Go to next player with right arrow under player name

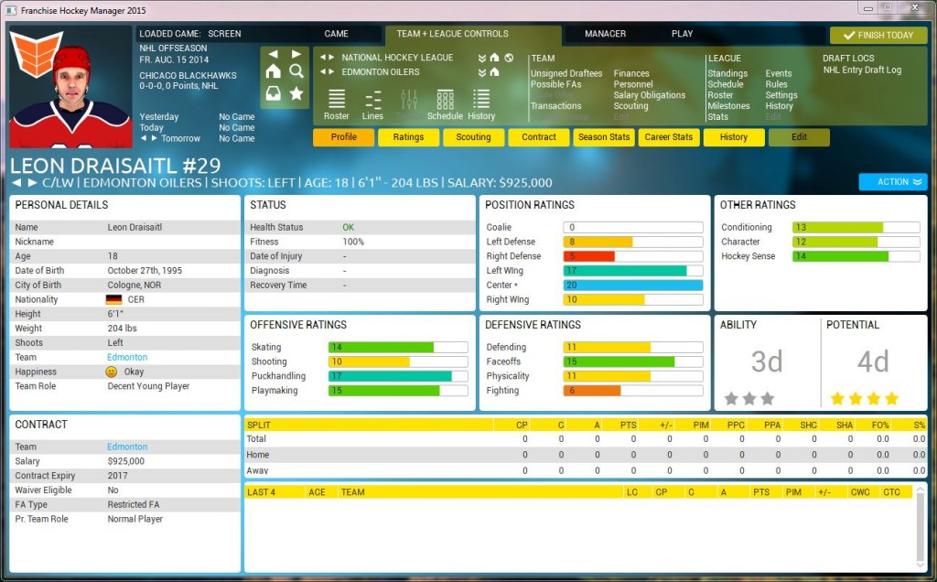coord(32,182)
